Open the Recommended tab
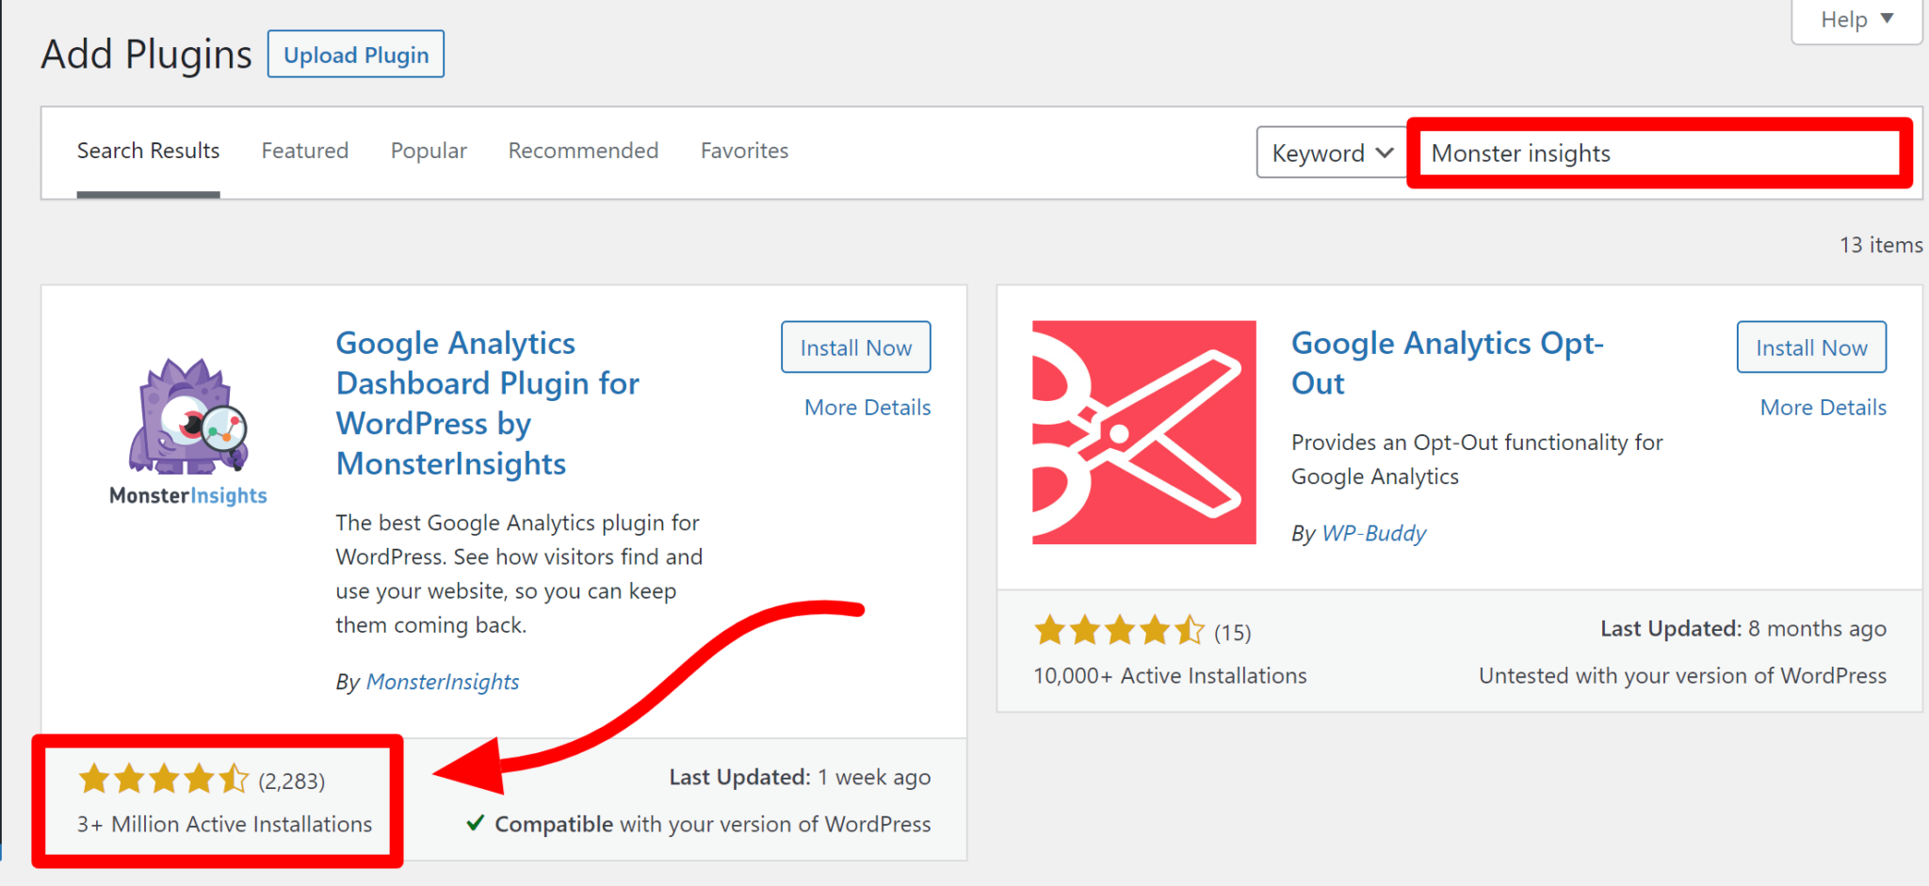Image resolution: width=1929 pixels, height=886 pixels. (x=583, y=151)
